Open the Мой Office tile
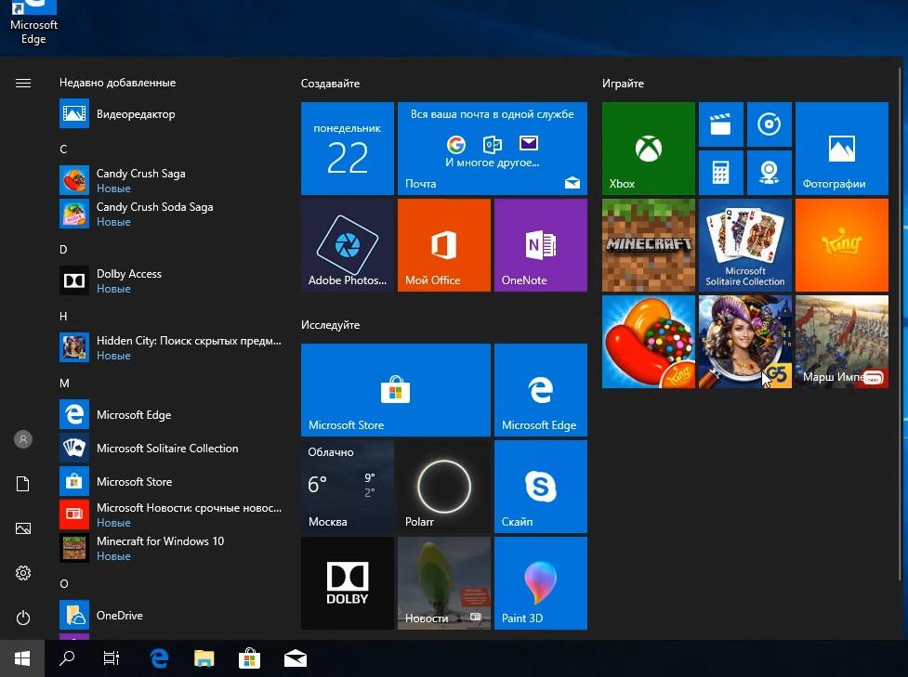908x677 pixels. pyautogui.click(x=443, y=245)
